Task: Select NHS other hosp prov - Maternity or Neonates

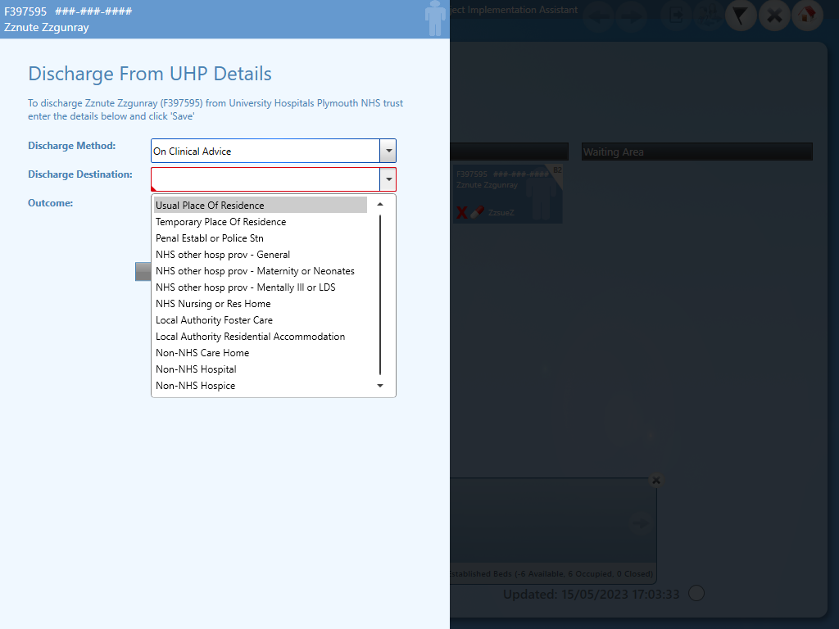Action: 261,270
